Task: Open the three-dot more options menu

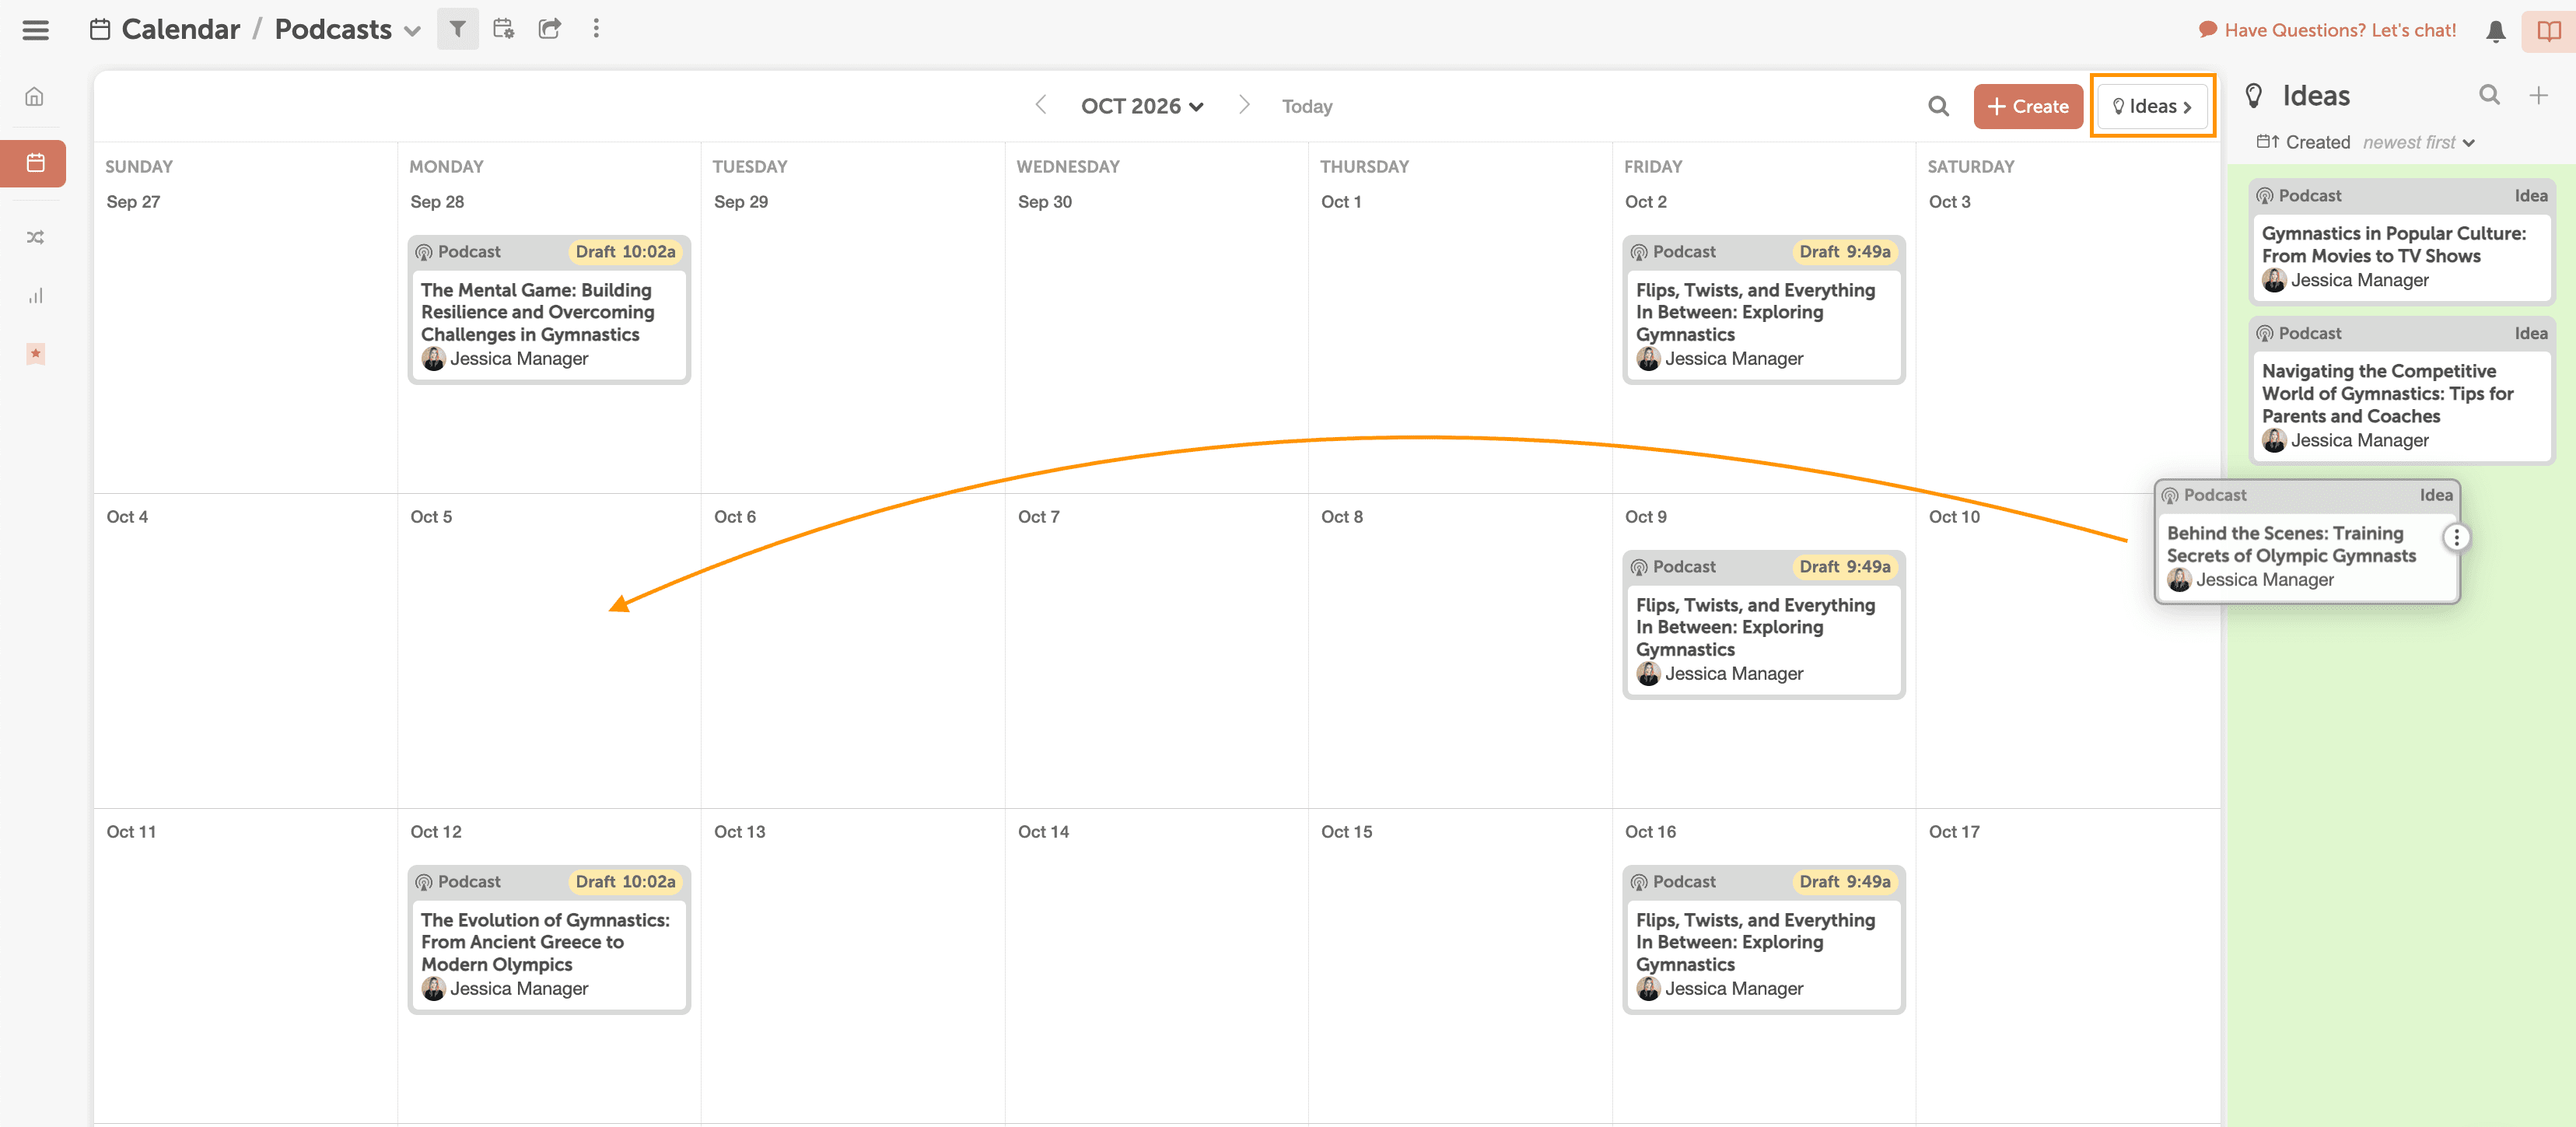Action: pyautogui.click(x=596, y=29)
